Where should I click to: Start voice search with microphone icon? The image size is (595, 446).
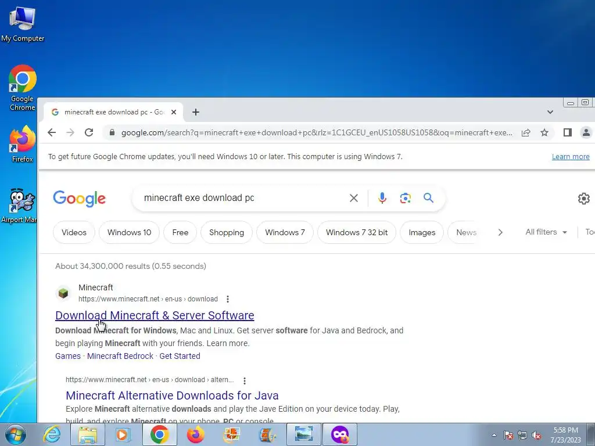pyautogui.click(x=382, y=198)
